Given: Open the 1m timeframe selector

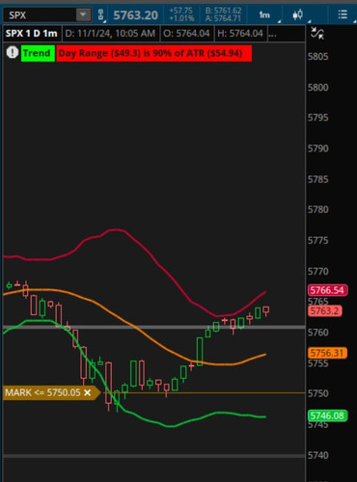Looking at the screenshot, I should pos(264,14).
